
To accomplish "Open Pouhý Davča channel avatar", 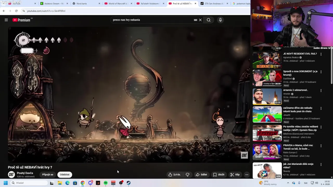I will (11, 175).
